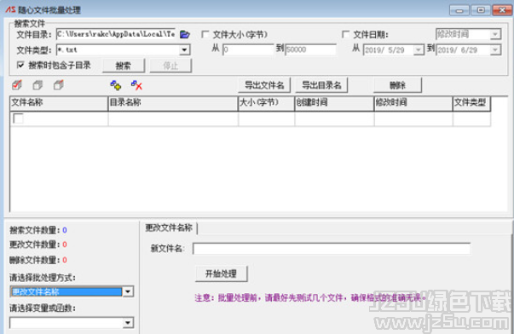The width and height of the screenshot is (514, 334).
Task: Click the 搜索文件数量 count label
Action: [x=38, y=230]
